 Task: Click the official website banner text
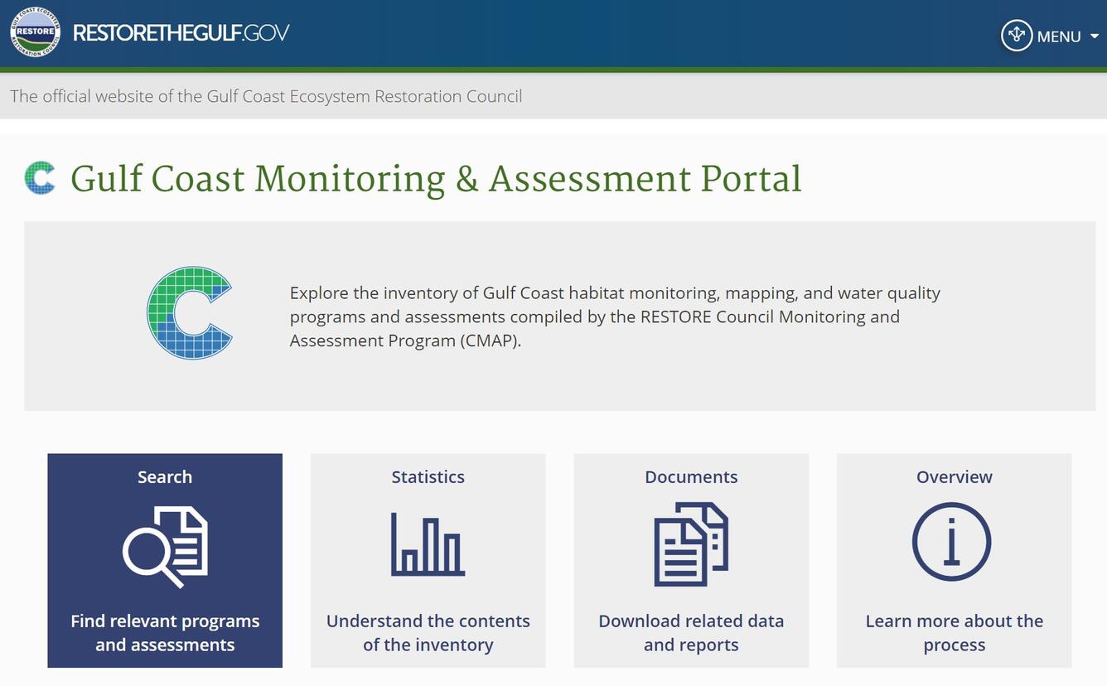click(x=265, y=96)
